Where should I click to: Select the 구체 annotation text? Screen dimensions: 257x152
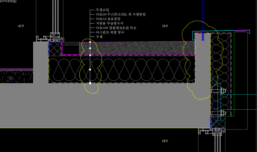[x=99, y=37]
